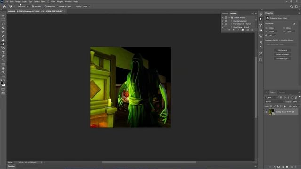Click the Desktop layer thumbnail

pyautogui.click(x=272, y=112)
